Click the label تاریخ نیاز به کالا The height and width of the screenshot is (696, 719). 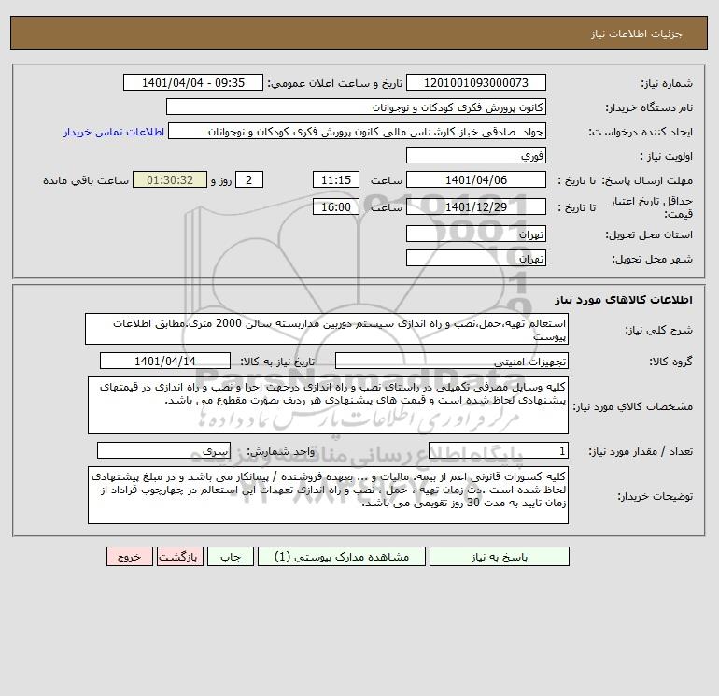point(278,362)
